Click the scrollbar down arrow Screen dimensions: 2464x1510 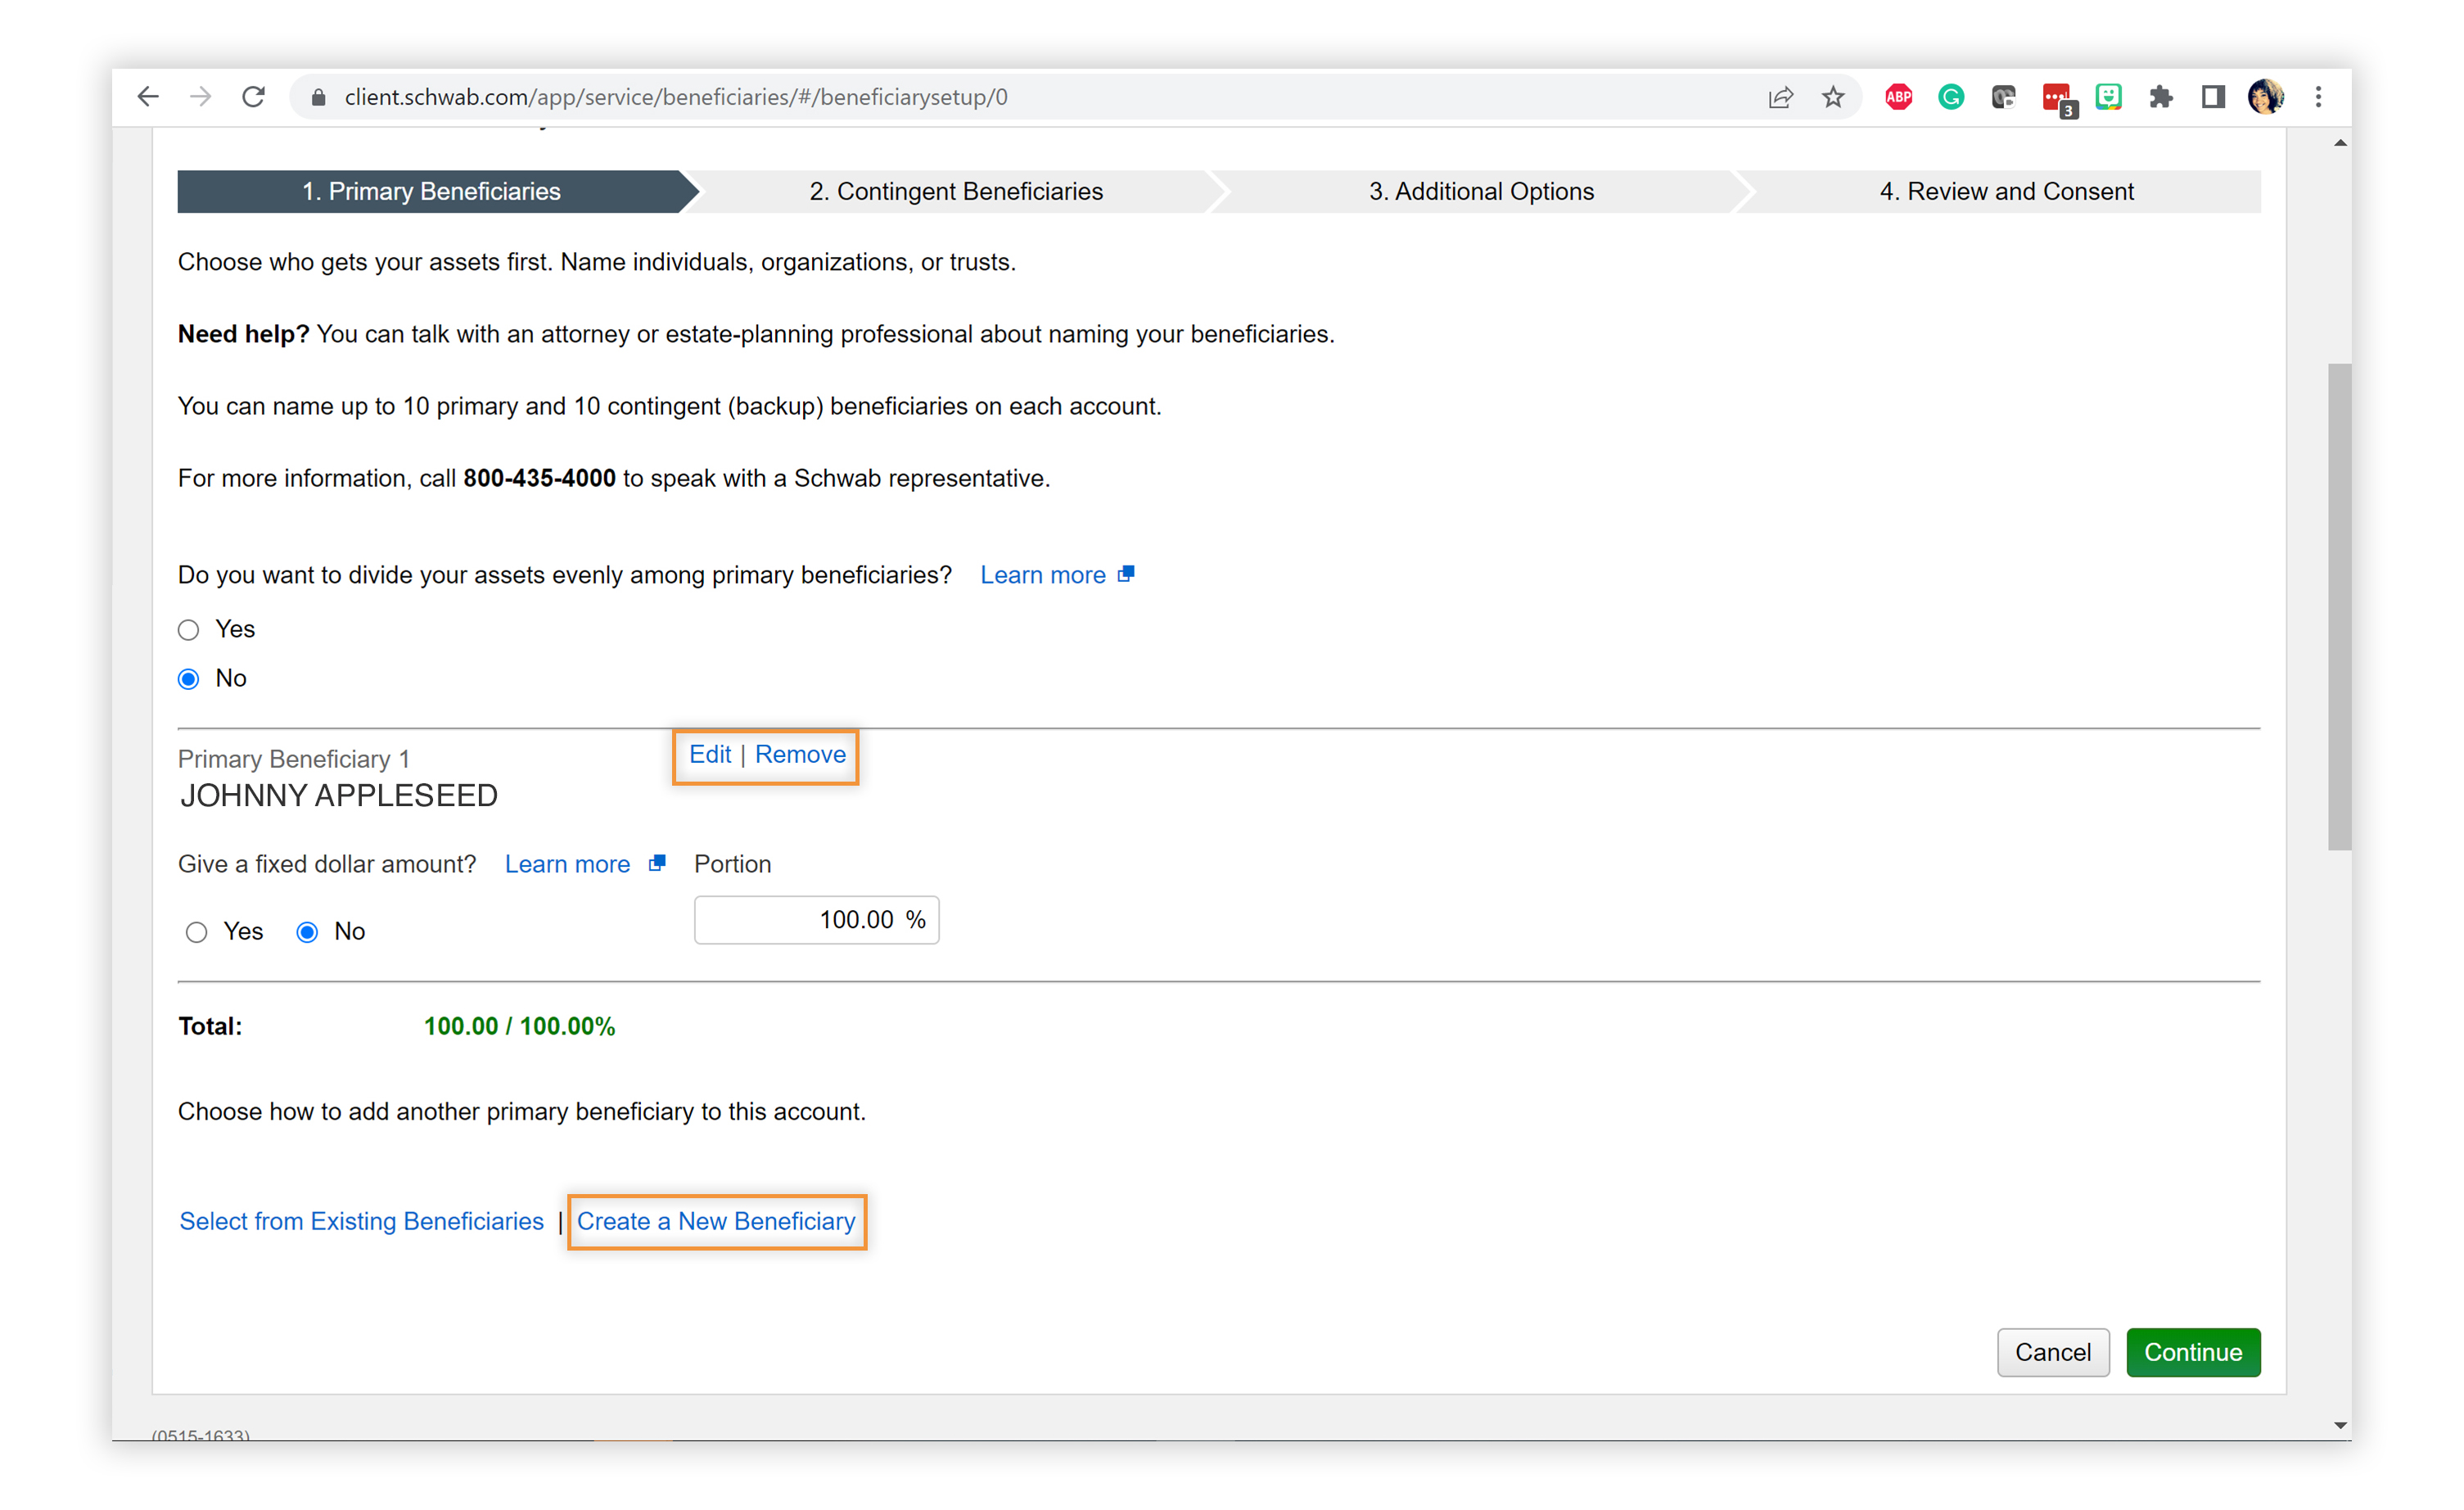pos(2340,1425)
